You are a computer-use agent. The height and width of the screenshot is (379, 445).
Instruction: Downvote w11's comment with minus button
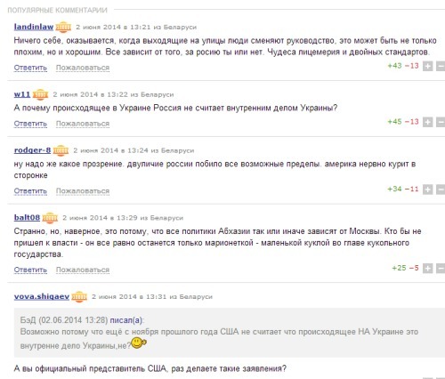pos(441,122)
